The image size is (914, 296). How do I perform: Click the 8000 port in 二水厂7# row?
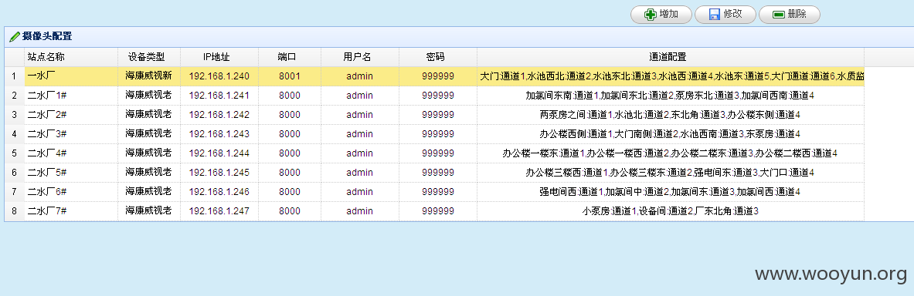289,210
